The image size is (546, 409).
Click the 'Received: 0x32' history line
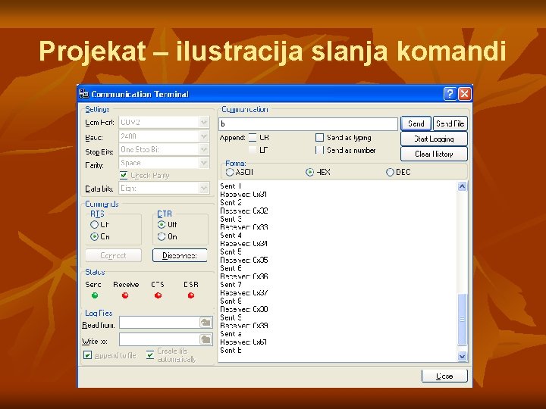(x=244, y=211)
